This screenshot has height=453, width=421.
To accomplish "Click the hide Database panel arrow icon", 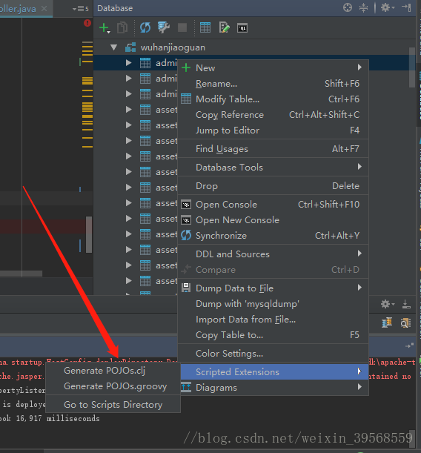I will pos(406,7).
